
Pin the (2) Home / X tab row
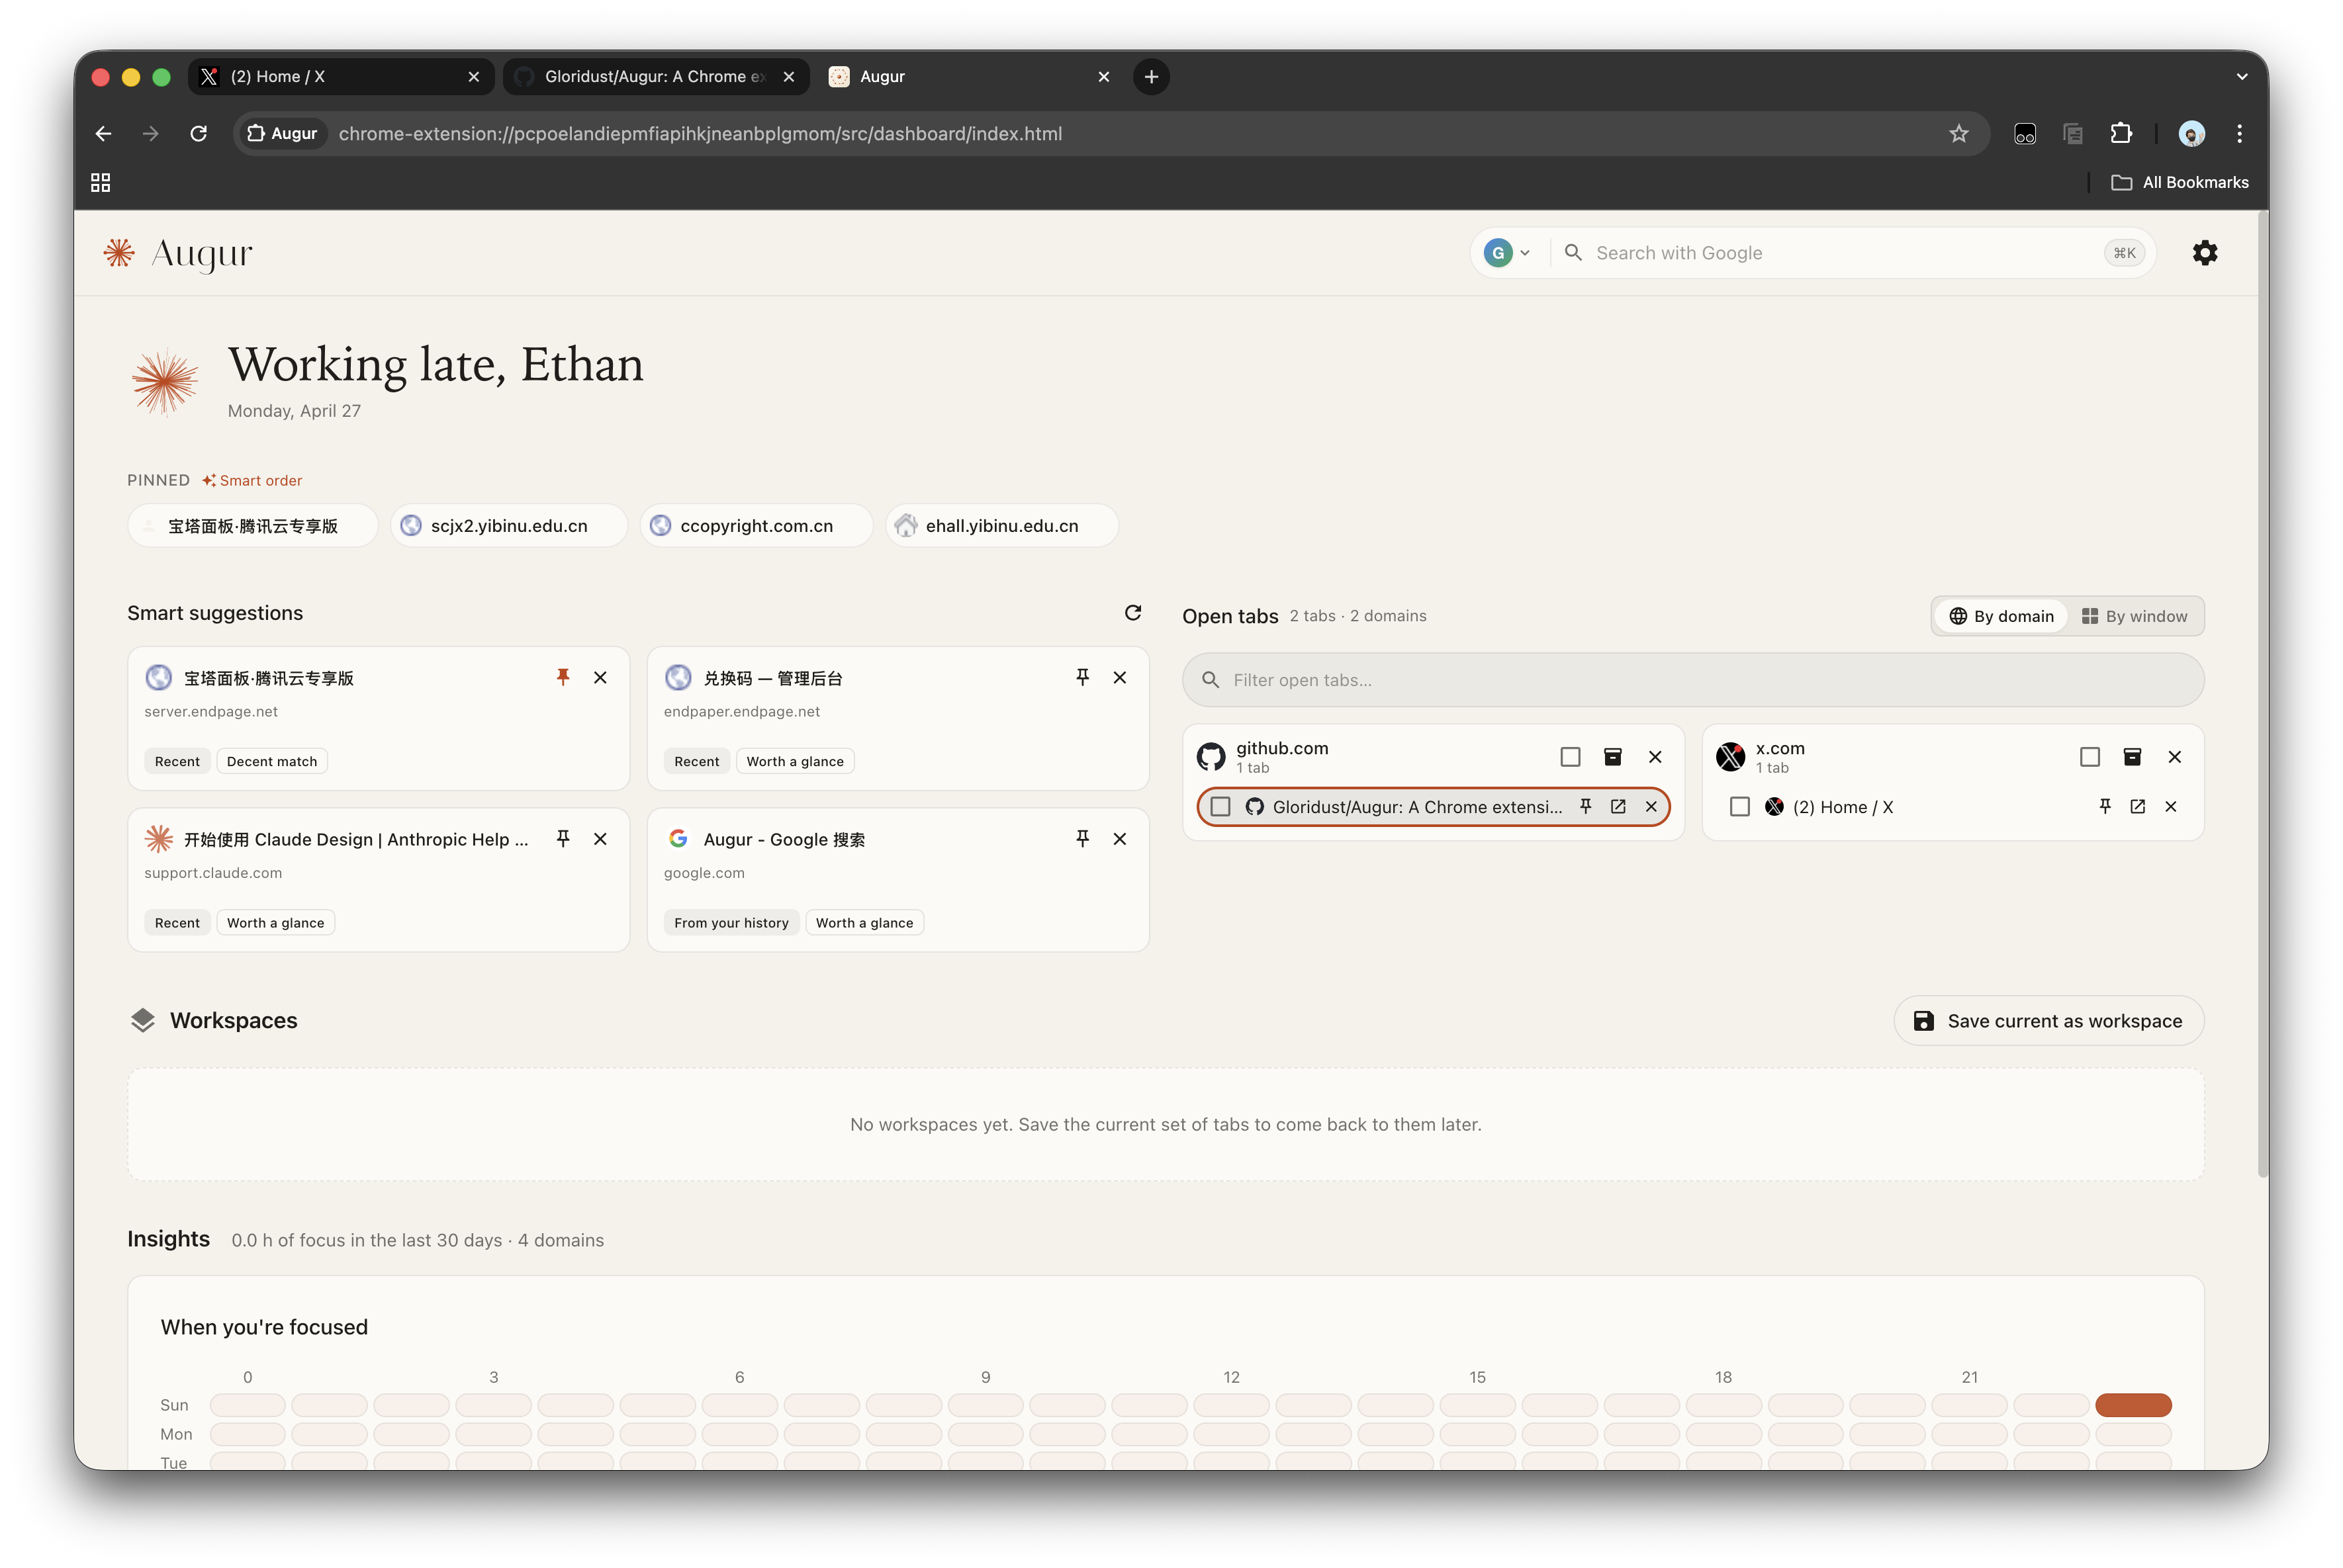tap(2104, 806)
